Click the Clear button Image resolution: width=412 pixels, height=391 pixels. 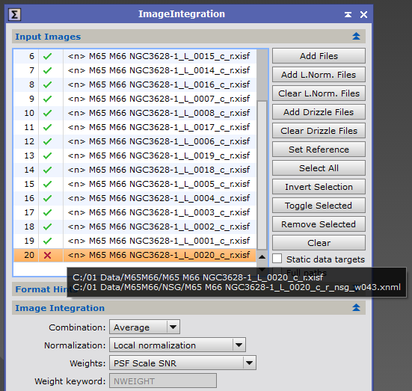(319, 243)
